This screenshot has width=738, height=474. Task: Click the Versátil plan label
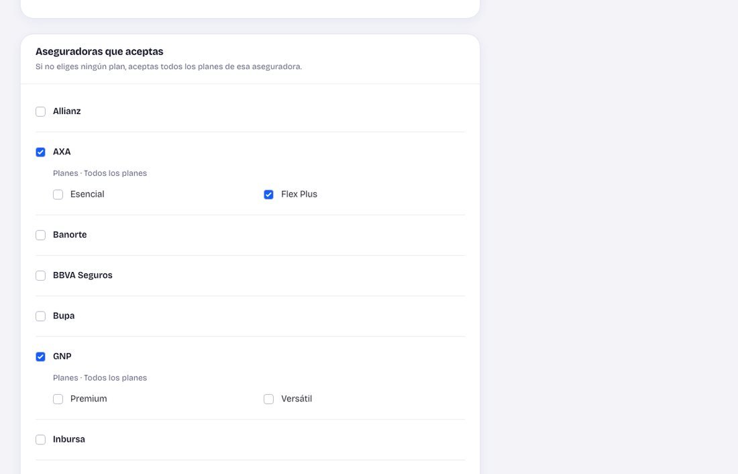pyautogui.click(x=297, y=399)
